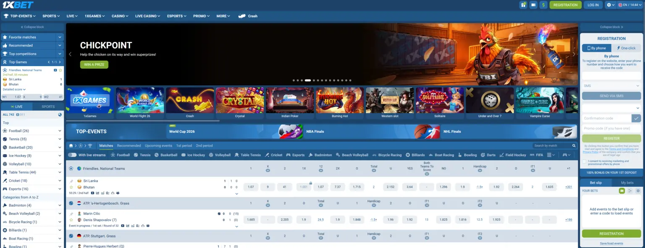645x248 pixels.
Task: Switch left panel to LIVE
Action: (16, 106)
